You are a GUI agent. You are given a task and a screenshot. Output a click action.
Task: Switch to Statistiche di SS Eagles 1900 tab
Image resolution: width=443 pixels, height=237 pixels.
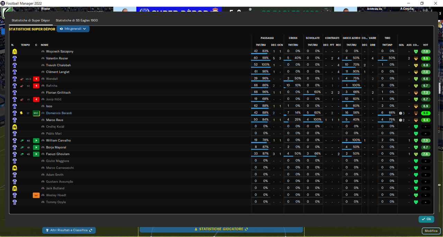pyautogui.click(x=77, y=20)
